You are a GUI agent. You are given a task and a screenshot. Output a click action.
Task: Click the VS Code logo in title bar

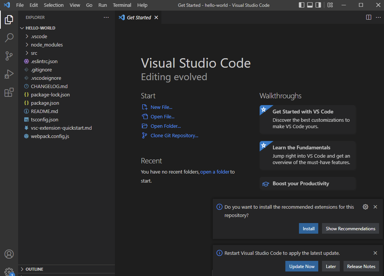7,5
